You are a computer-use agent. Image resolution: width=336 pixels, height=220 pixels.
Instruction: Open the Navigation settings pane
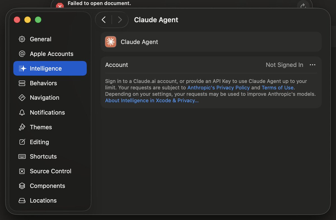50,98
